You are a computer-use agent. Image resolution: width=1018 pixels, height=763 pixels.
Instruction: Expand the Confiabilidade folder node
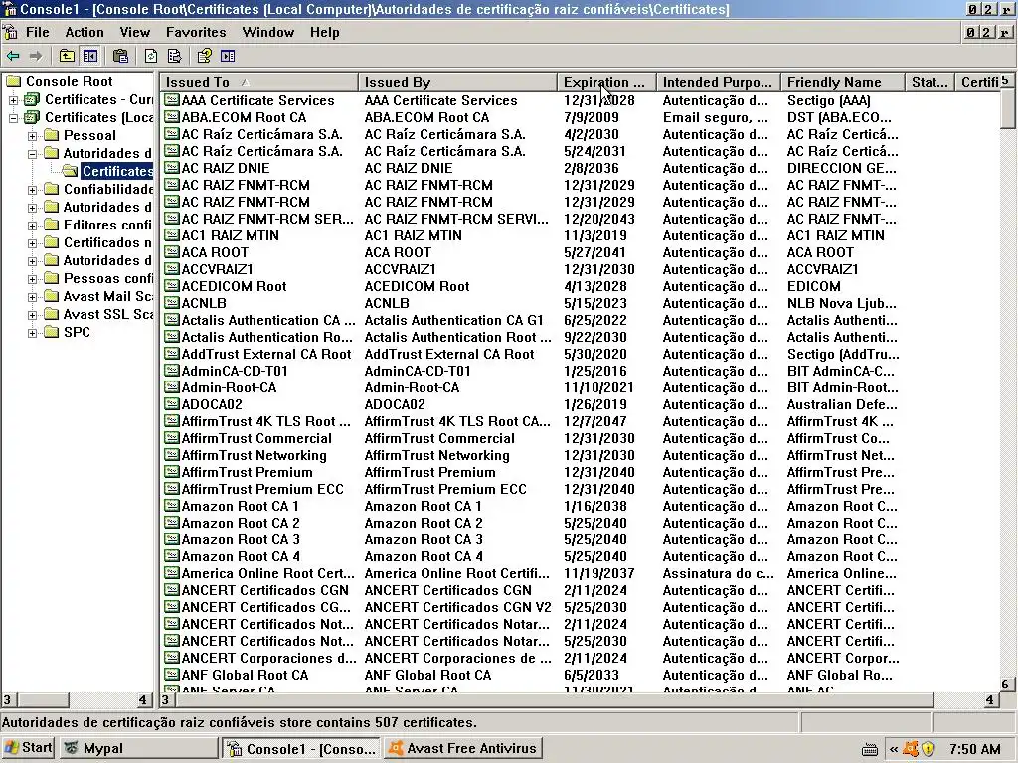coord(32,190)
